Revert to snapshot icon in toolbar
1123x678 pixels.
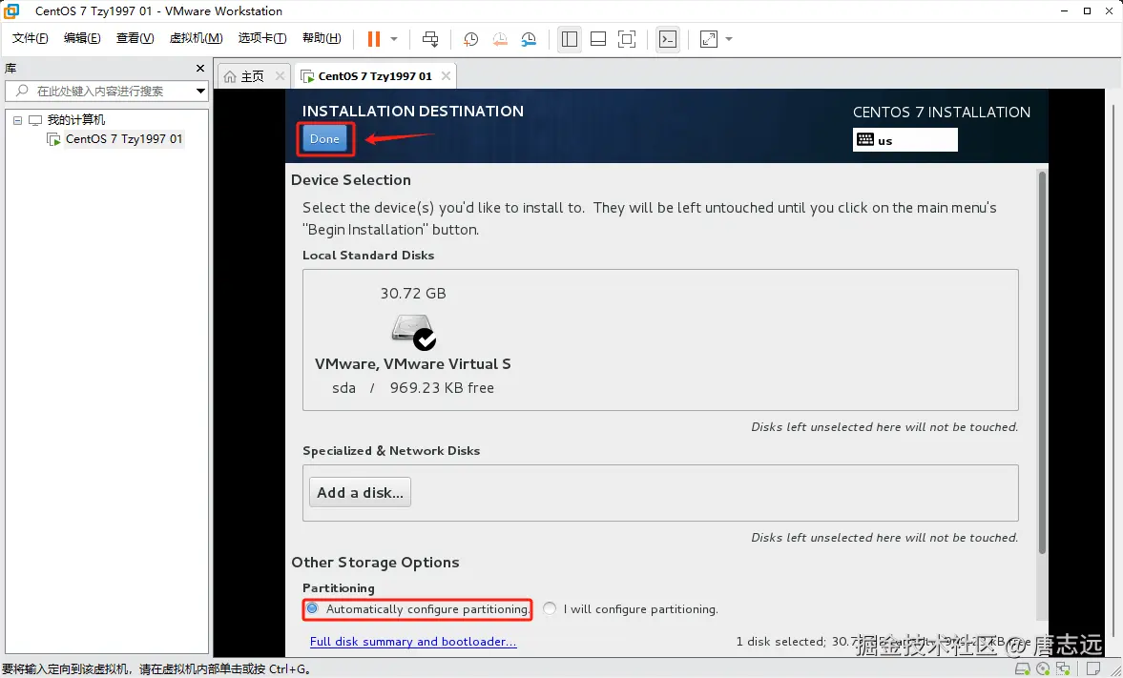click(500, 39)
